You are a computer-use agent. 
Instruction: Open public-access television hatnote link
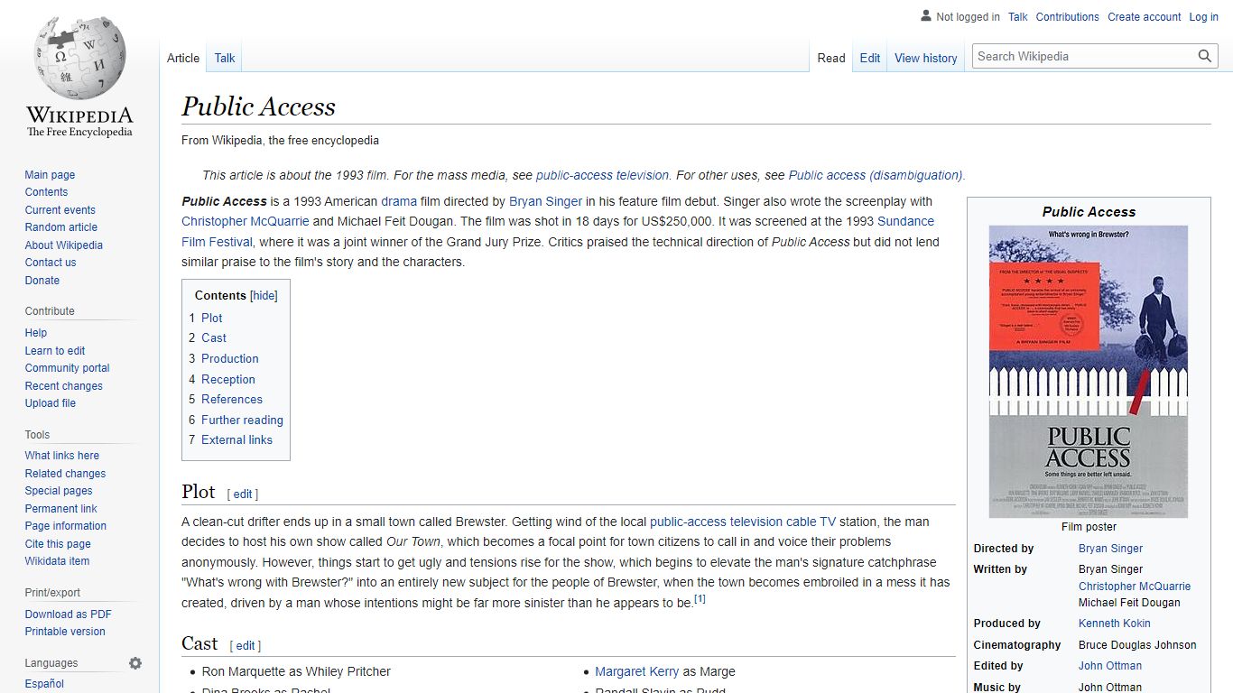coord(602,175)
